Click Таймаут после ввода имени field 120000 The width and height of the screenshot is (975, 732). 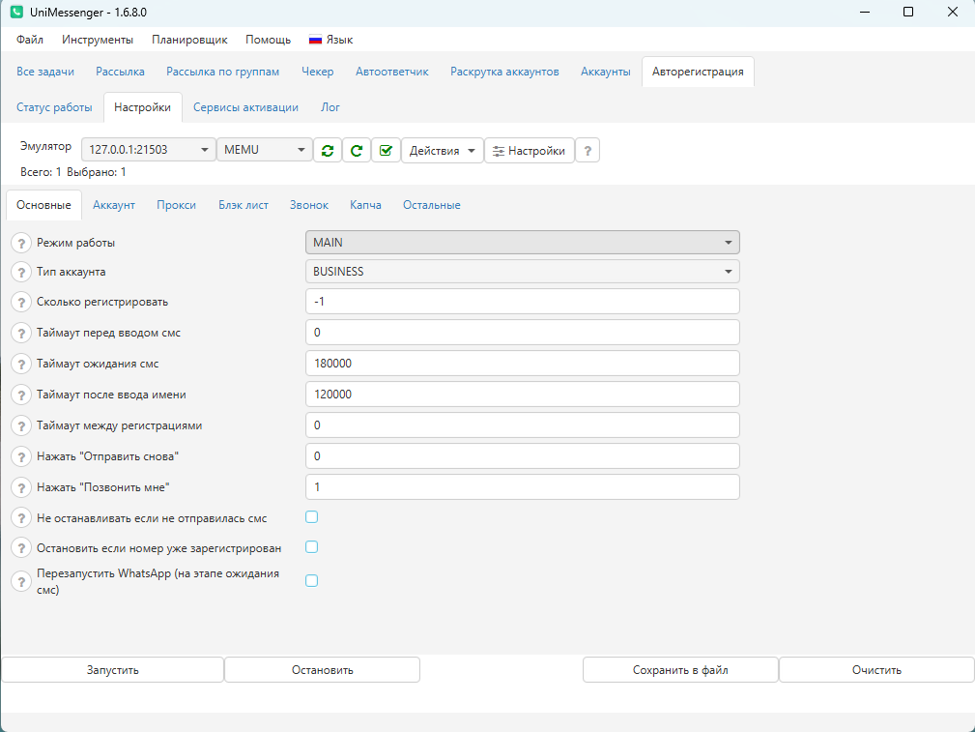tap(523, 394)
